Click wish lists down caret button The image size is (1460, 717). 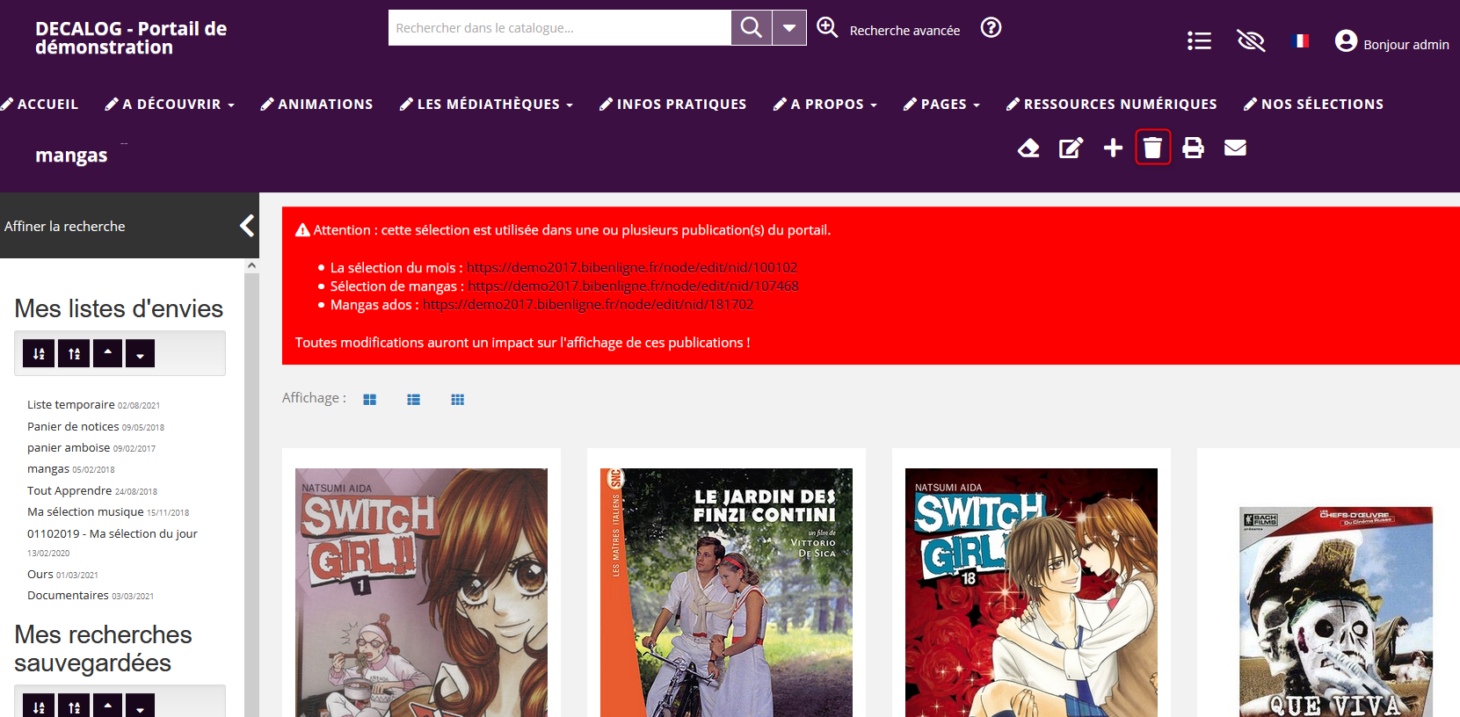point(140,353)
